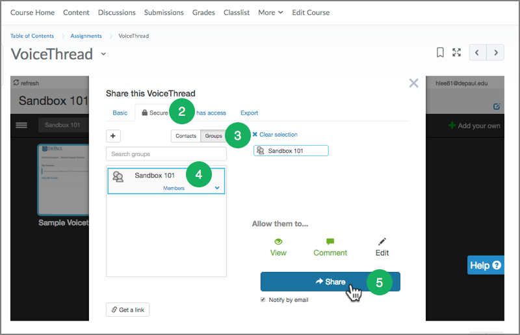Open the VoiceThread title dropdown arrow
Viewport: 520px width, 335px height.
pyautogui.click(x=103, y=54)
